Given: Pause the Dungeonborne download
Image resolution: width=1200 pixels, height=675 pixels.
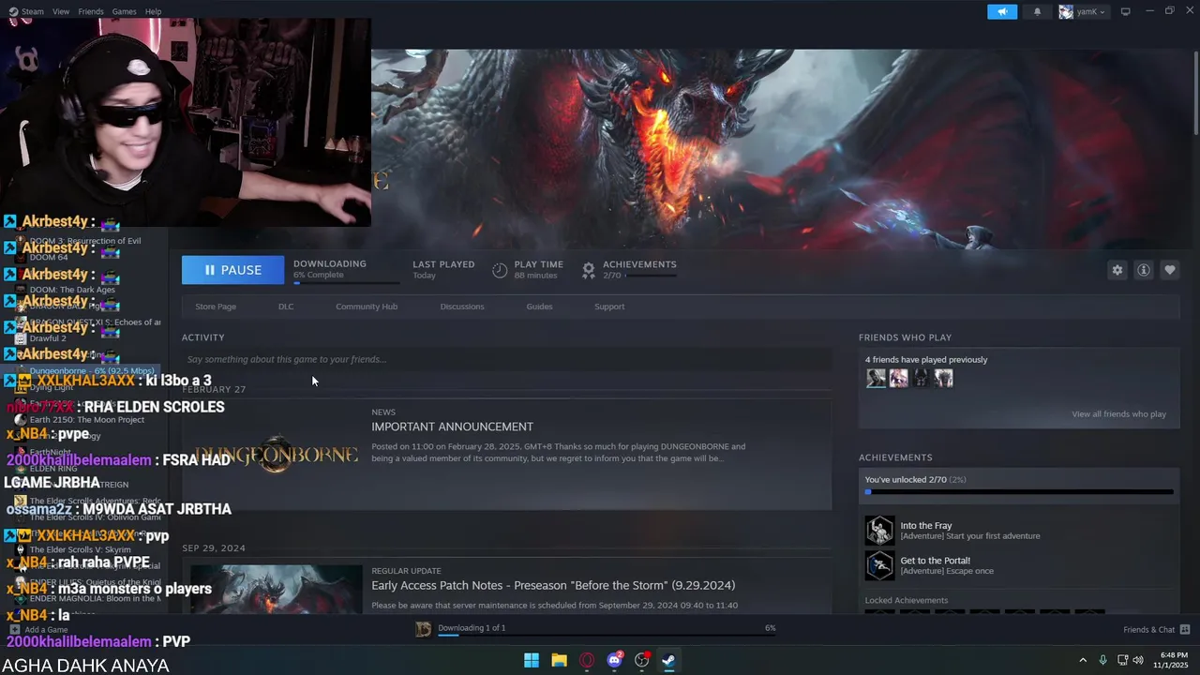Looking at the screenshot, I should 232,270.
